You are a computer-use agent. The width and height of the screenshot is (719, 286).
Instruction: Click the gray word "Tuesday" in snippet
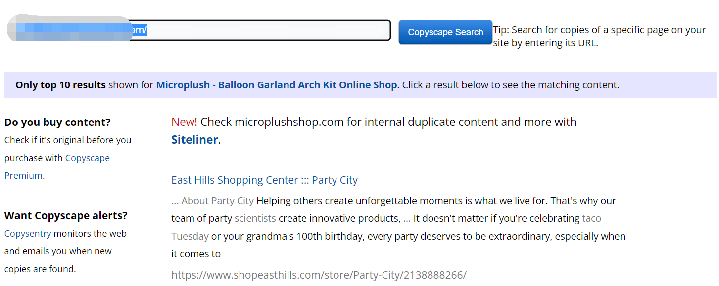pyautogui.click(x=190, y=236)
